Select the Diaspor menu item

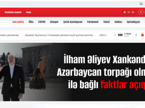(54, 22)
